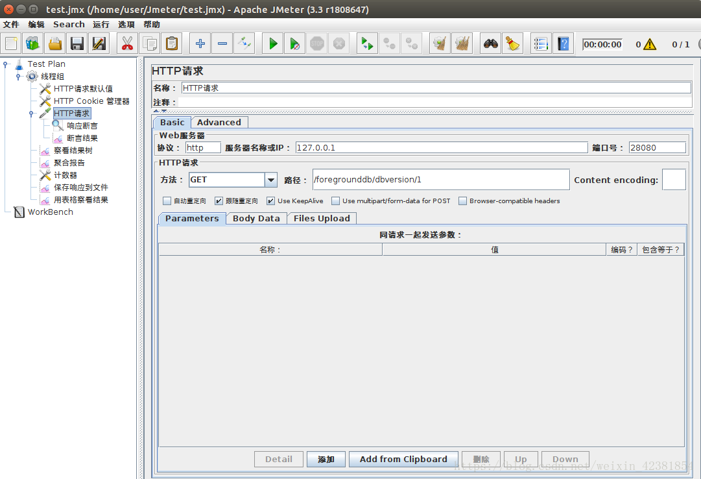Open the 文件 menu

tap(11, 24)
